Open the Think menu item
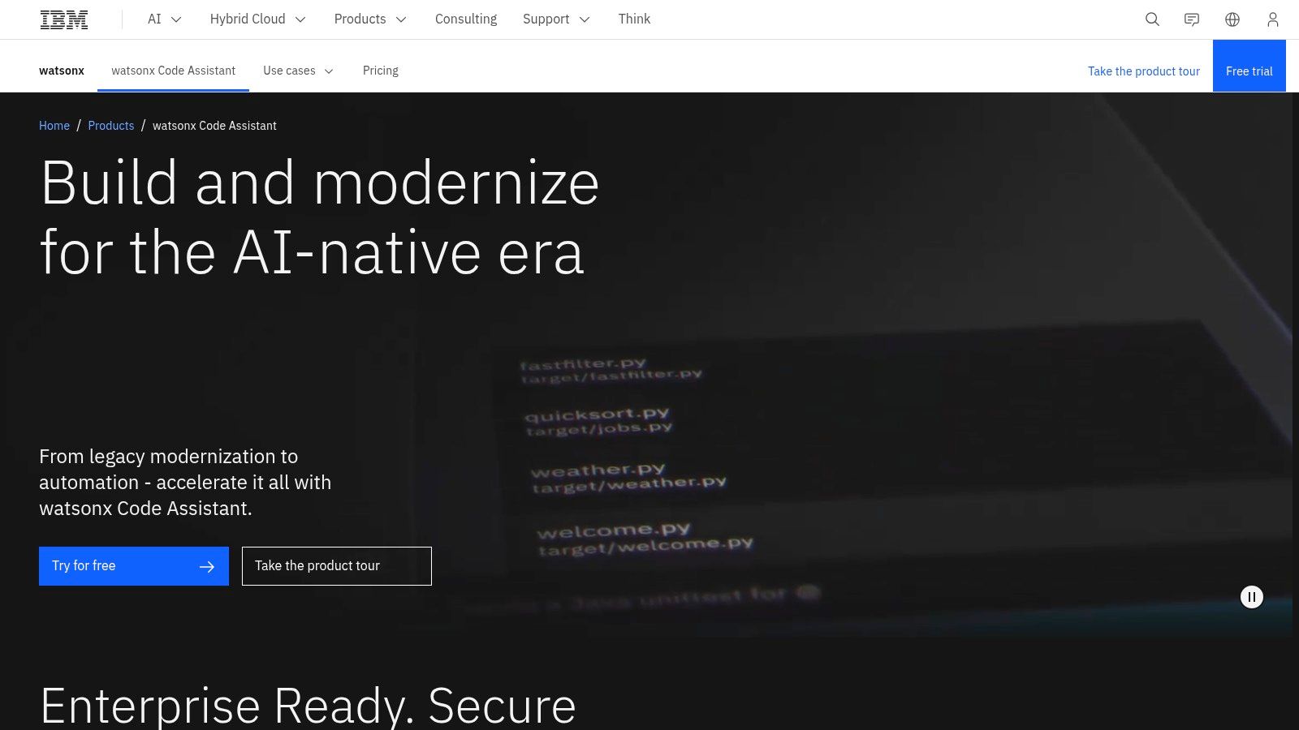 pos(634,19)
